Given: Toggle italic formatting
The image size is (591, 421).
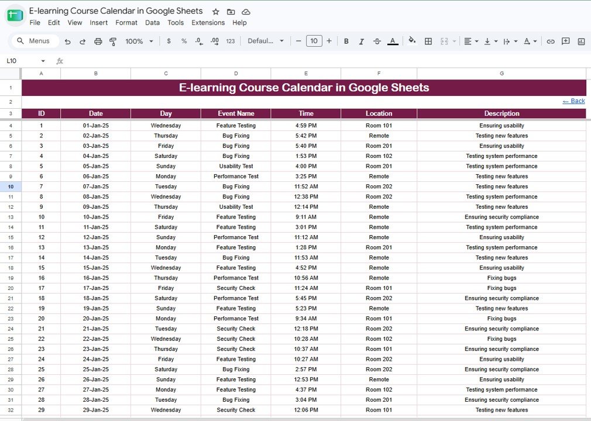Looking at the screenshot, I should click(361, 42).
